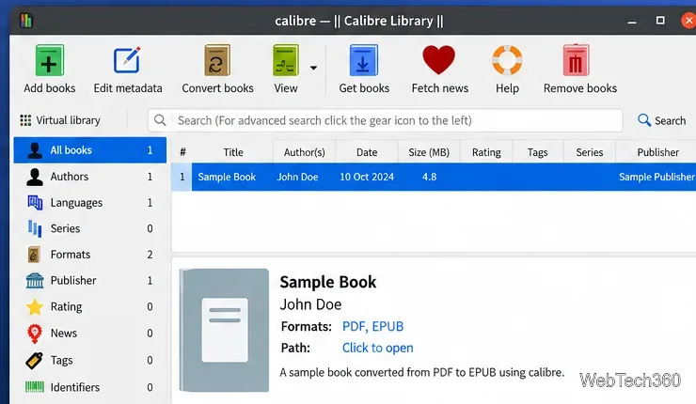Expand the Authors category
Viewport: 696px width, 404px height.
[90, 177]
